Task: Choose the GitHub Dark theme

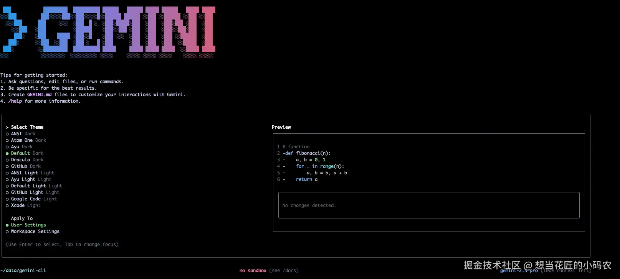Action: 25,166
